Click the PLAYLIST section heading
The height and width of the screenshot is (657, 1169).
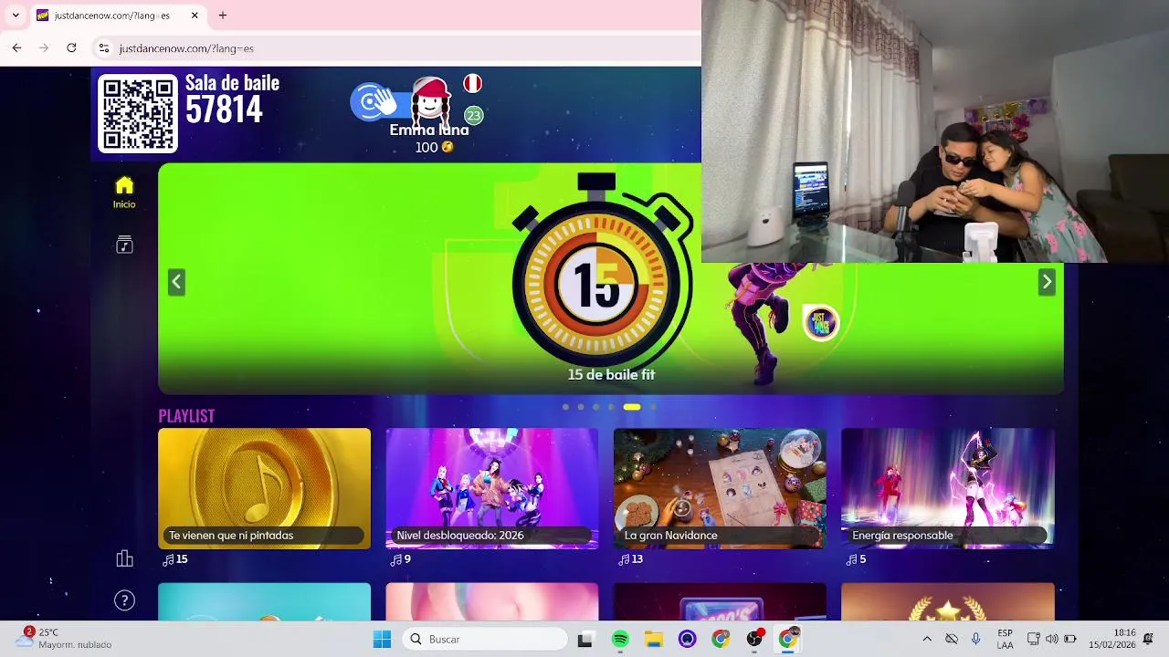(186, 416)
